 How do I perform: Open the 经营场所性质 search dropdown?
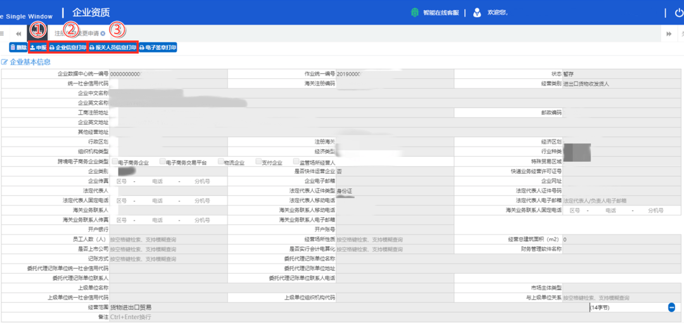[x=393, y=240]
